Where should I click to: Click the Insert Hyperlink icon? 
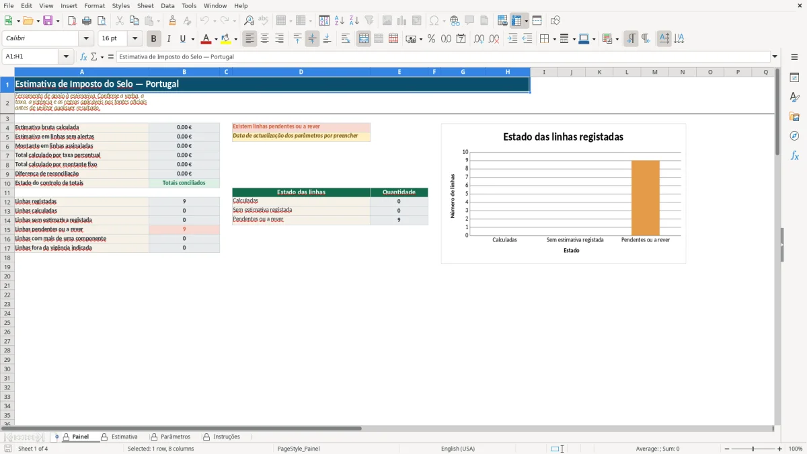click(455, 21)
